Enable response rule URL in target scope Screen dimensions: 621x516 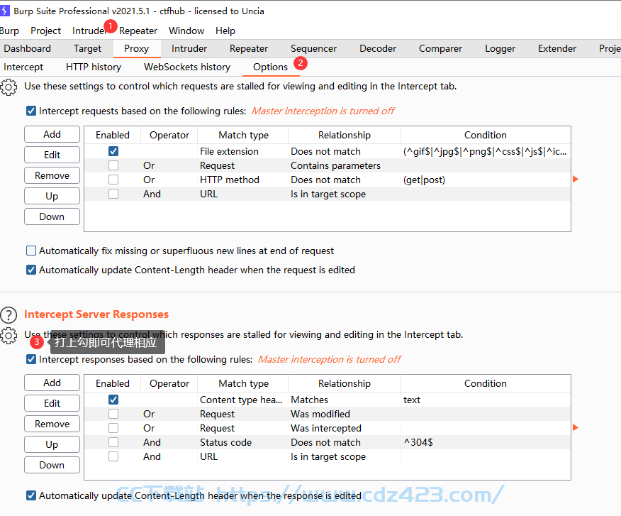(x=113, y=456)
